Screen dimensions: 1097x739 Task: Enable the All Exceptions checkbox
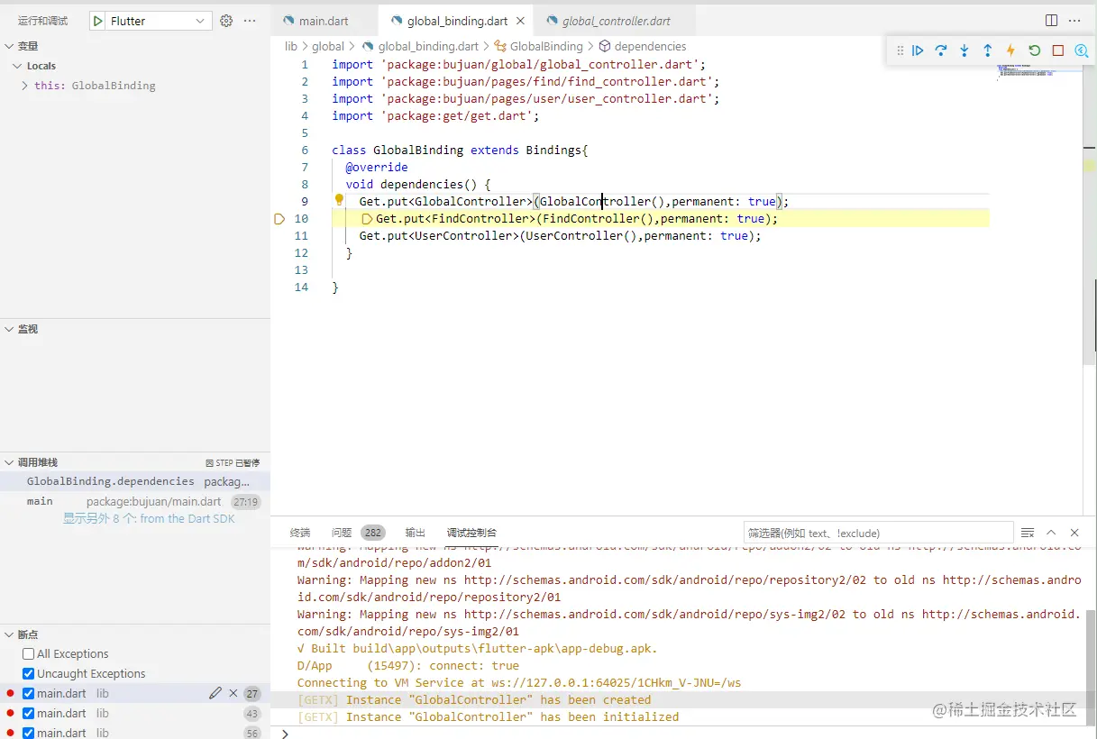tap(29, 654)
